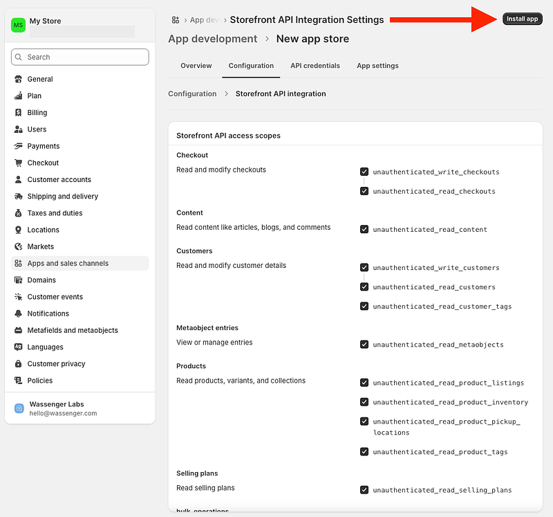Click the App development breadcrumb link

[212, 39]
